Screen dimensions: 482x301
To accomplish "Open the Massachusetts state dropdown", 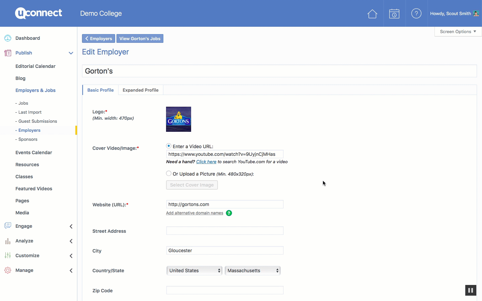I will 253,271.
